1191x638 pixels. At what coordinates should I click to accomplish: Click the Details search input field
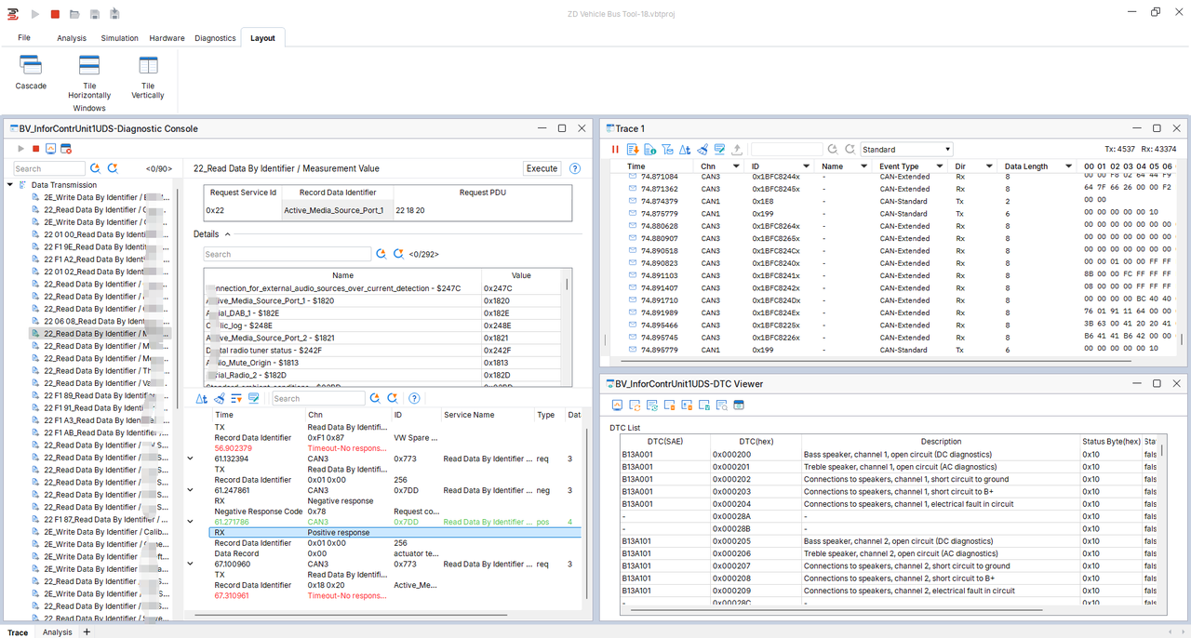[287, 254]
